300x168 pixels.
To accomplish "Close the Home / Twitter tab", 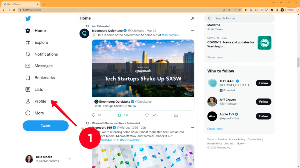I will coord(38,4).
